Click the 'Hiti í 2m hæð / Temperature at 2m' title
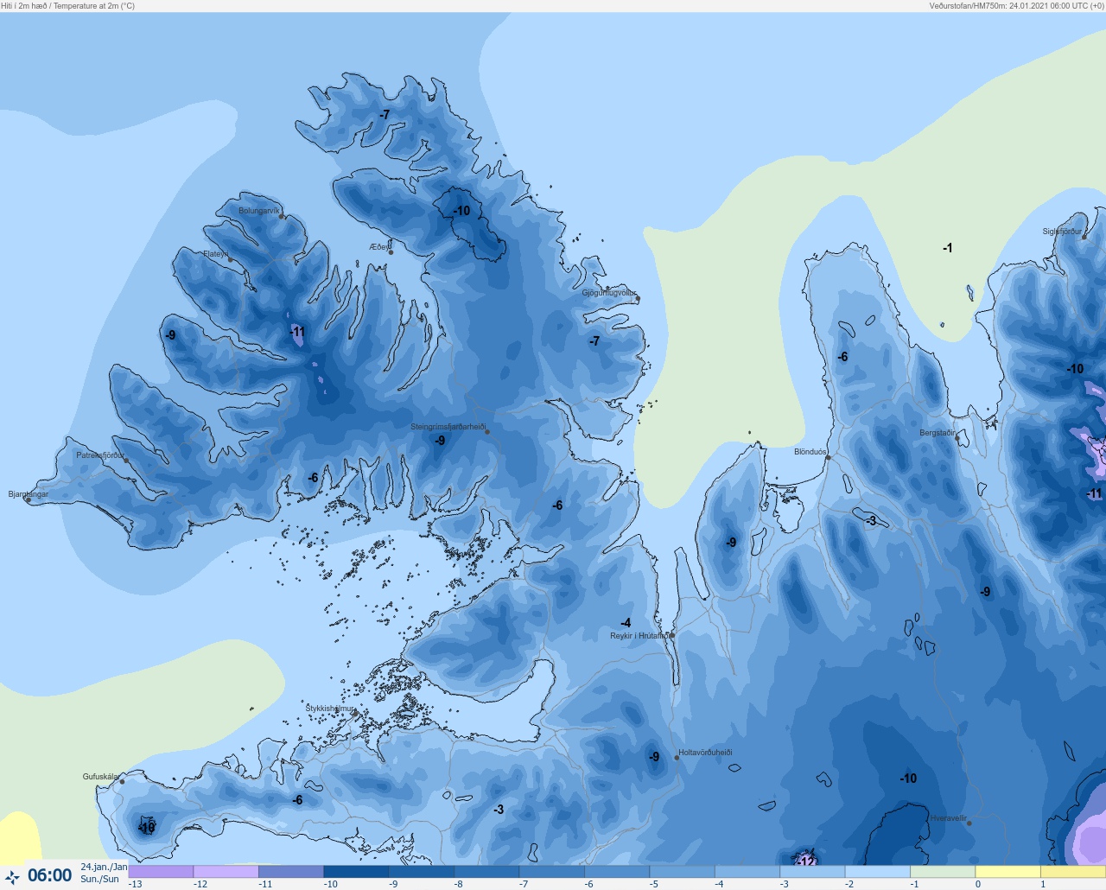The width and height of the screenshot is (1106, 890). [68, 6]
